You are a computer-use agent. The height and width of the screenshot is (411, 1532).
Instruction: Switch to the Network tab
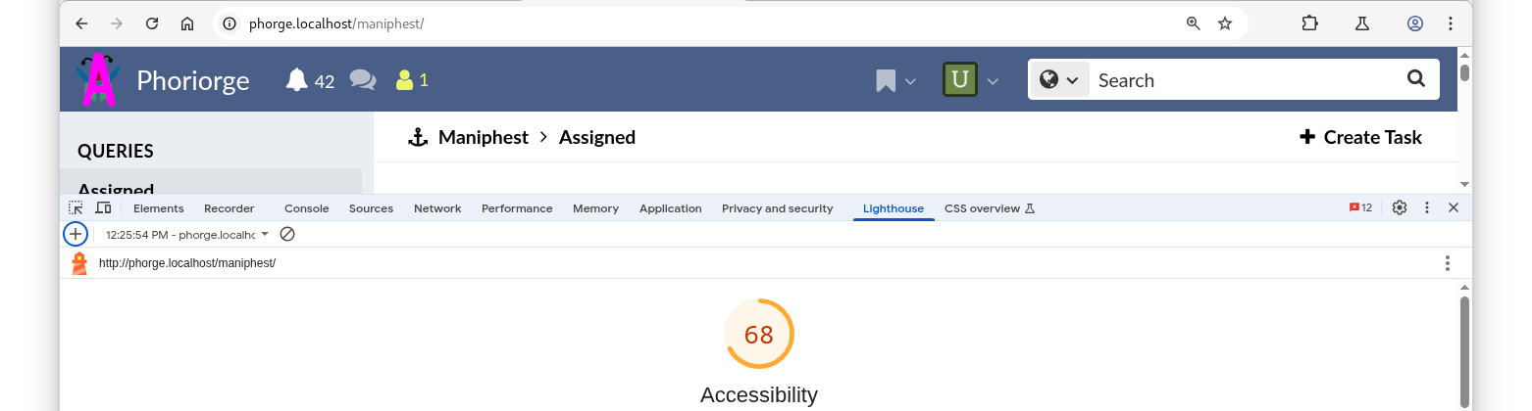[437, 208]
